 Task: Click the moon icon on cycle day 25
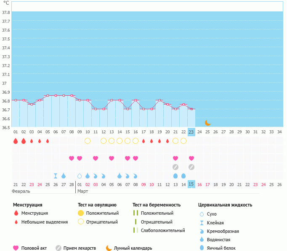pyautogui.click(x=207, y=123)
